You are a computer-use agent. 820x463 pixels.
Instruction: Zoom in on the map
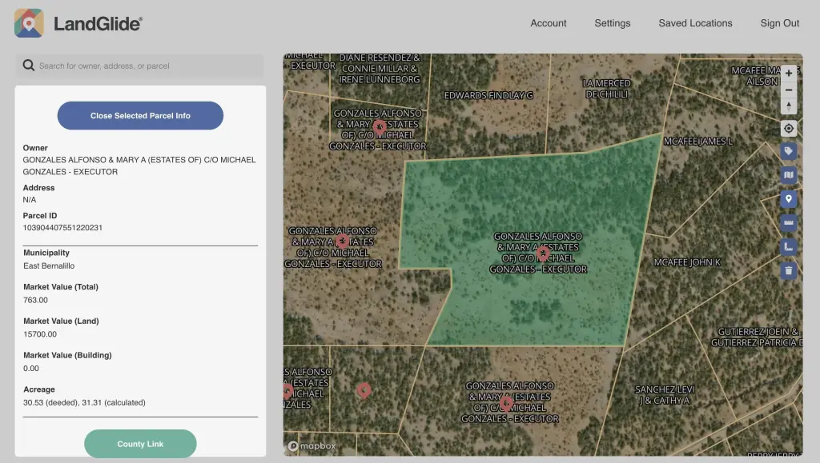[789, 73]
